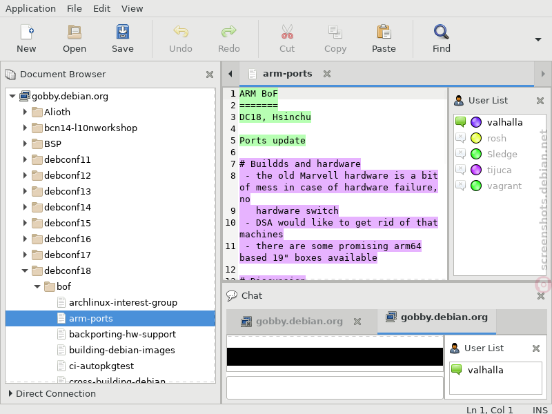This screenshot has height=414, width=552.
Task: Select the debconf12 folder label
Action: click(68, 175)
